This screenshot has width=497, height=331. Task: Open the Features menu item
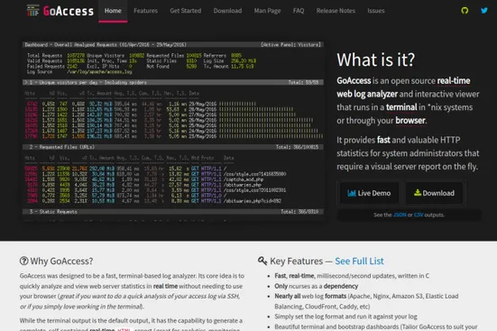tap(145, 11)
